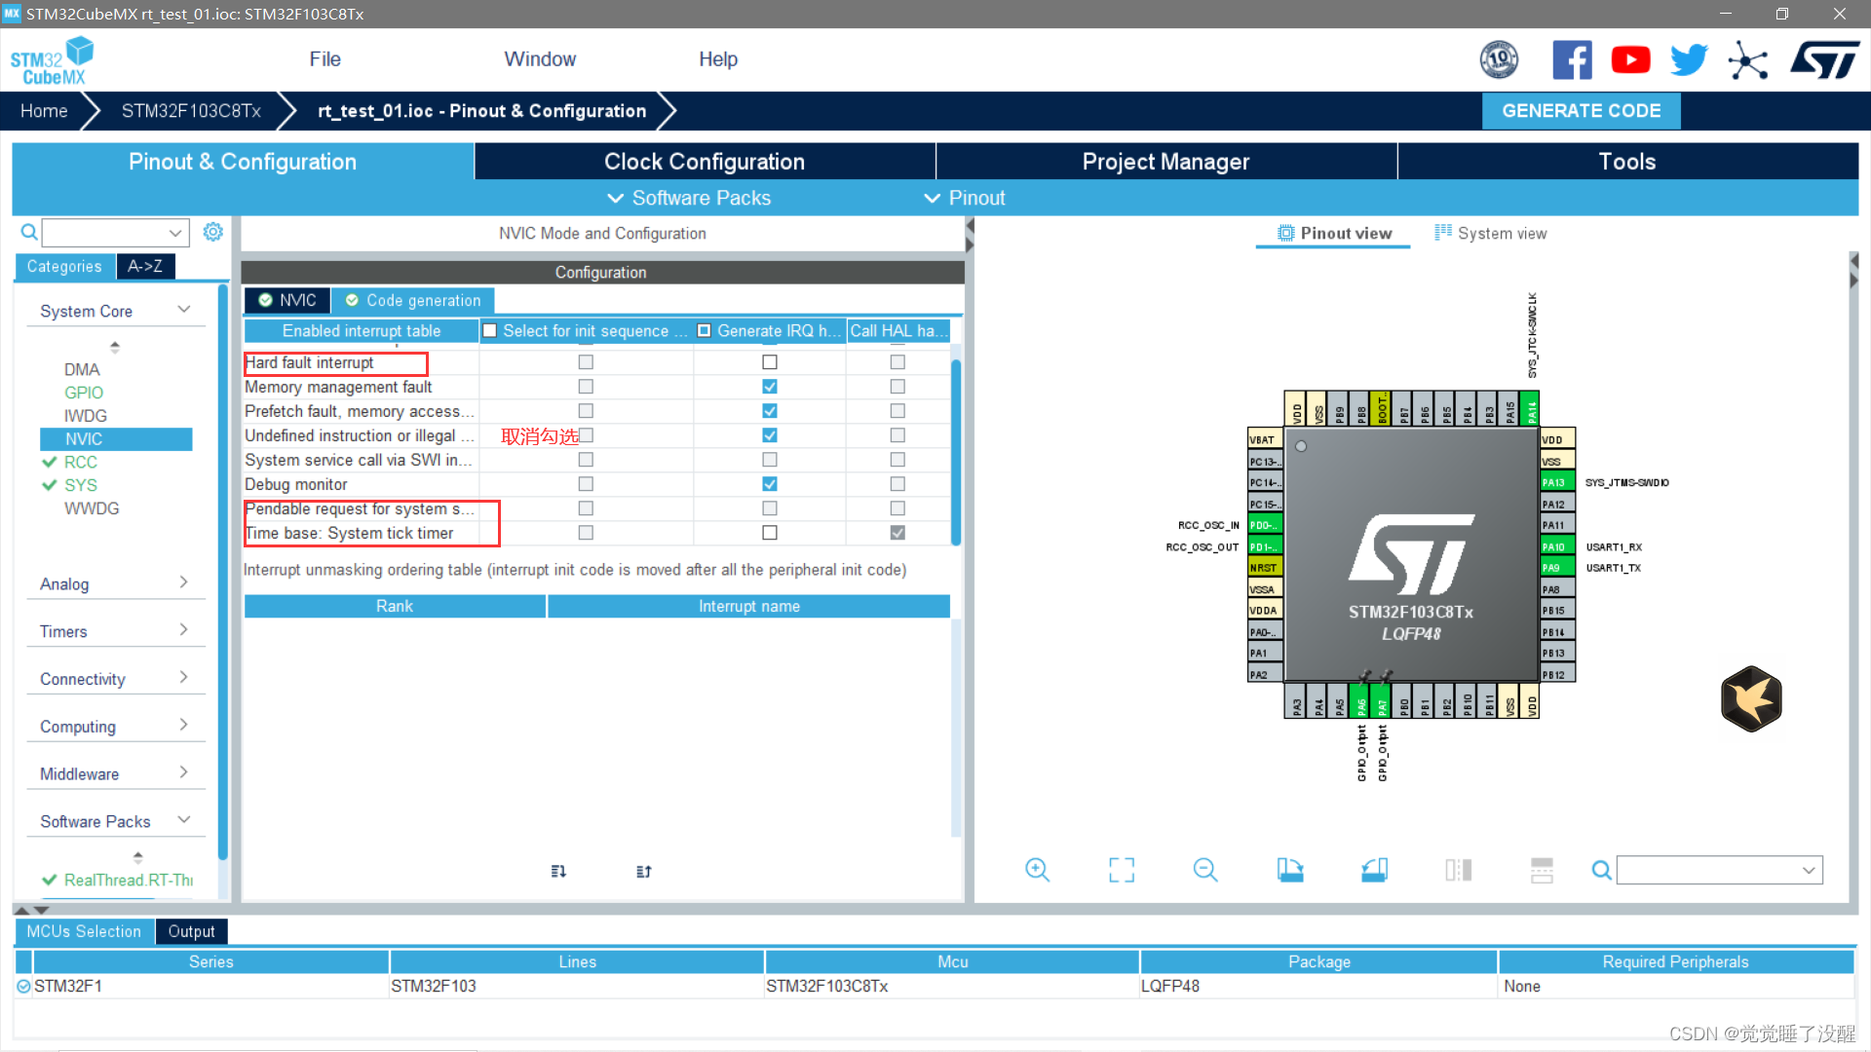
Task: Zoom in on the pinout view
Action: pyautogui.click(x=1037, y=870)
